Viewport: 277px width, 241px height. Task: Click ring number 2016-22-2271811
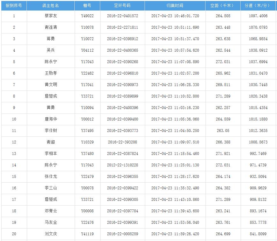coord(122,27)
